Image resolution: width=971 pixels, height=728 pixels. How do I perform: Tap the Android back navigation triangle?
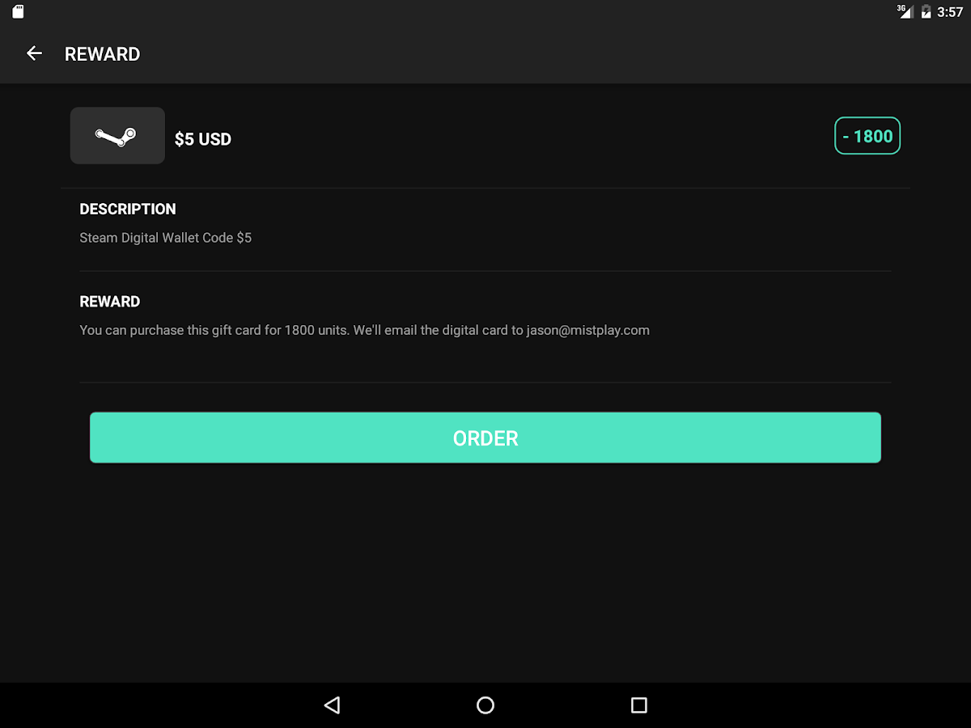[332, 705]
